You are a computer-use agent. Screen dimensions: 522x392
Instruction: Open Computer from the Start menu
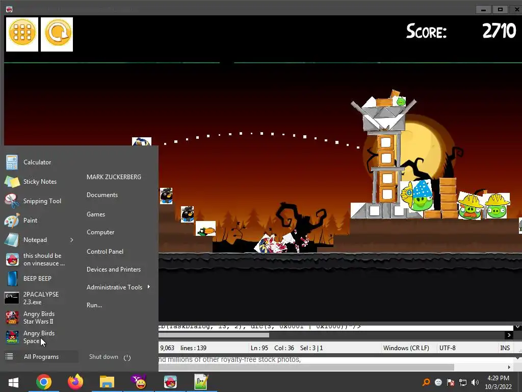tap(100, 232)
